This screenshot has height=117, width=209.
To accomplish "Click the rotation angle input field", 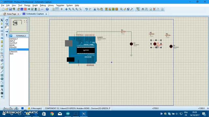I will coord(7,27).
